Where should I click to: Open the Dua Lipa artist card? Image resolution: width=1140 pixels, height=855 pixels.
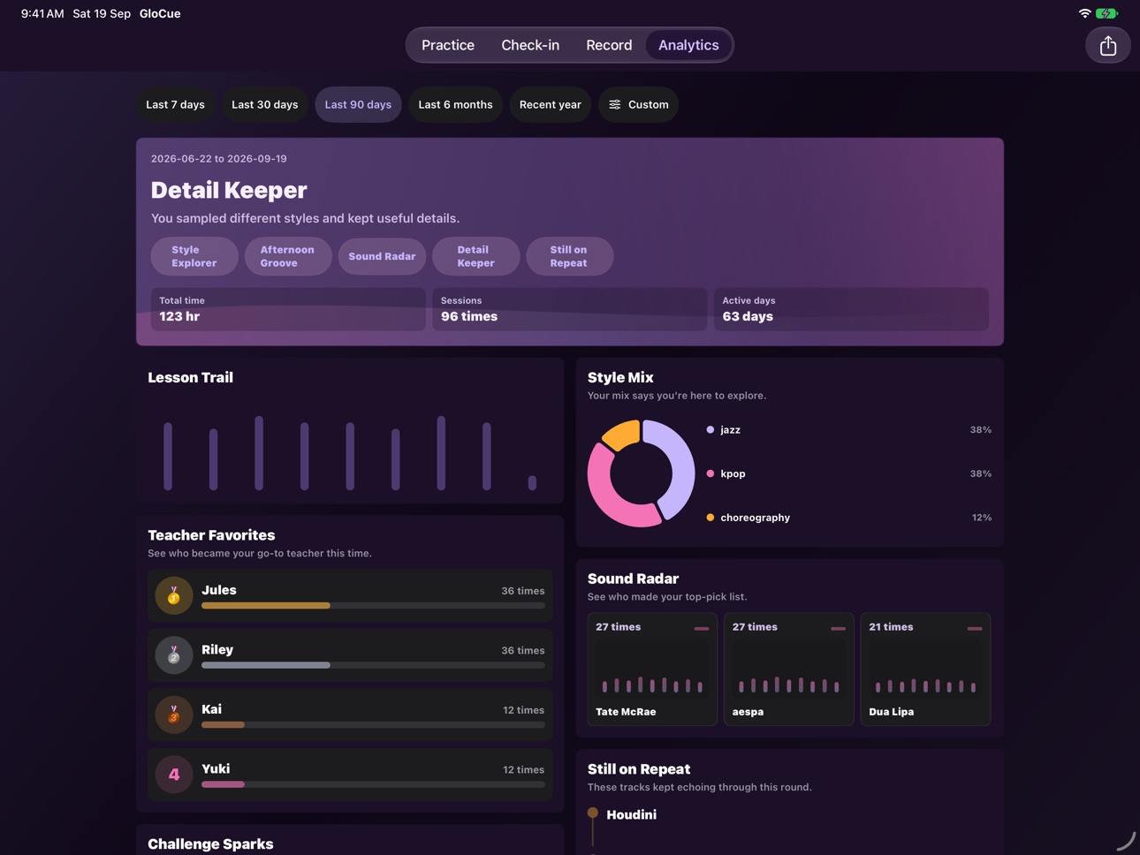click(925, 670)
